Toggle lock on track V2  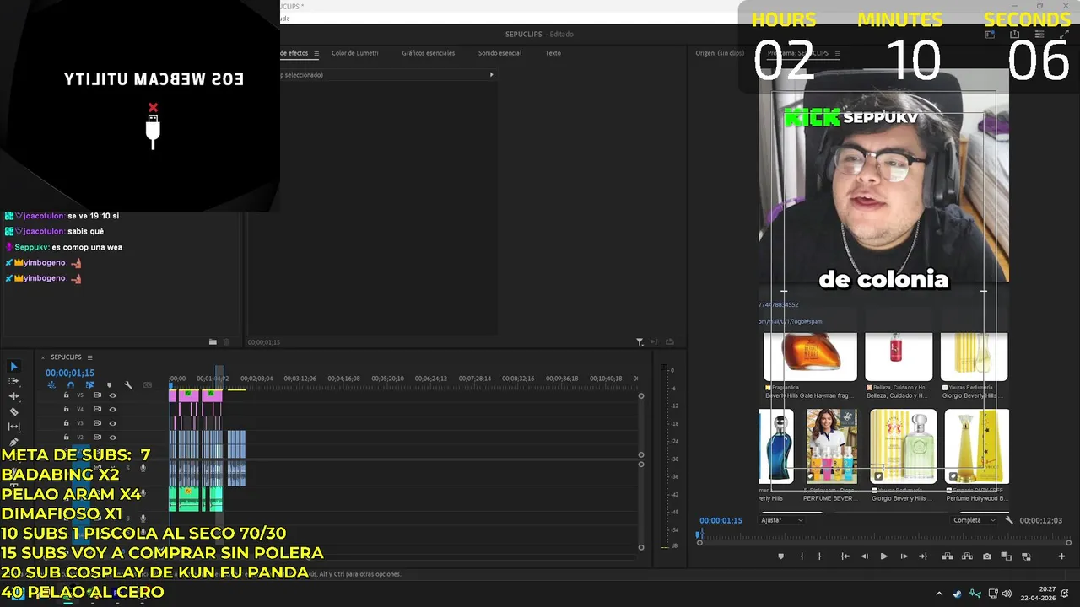tap(67, 438)
